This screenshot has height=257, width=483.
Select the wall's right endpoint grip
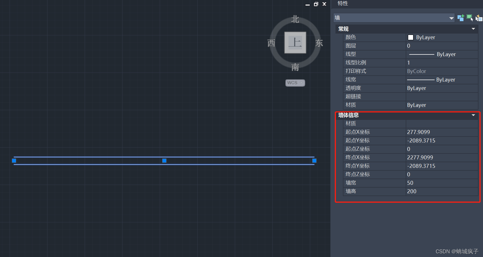tap(314, 161)
